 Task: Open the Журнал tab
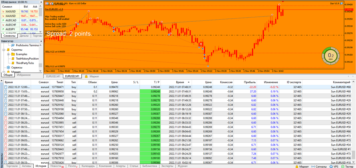[x=182, y=166]
